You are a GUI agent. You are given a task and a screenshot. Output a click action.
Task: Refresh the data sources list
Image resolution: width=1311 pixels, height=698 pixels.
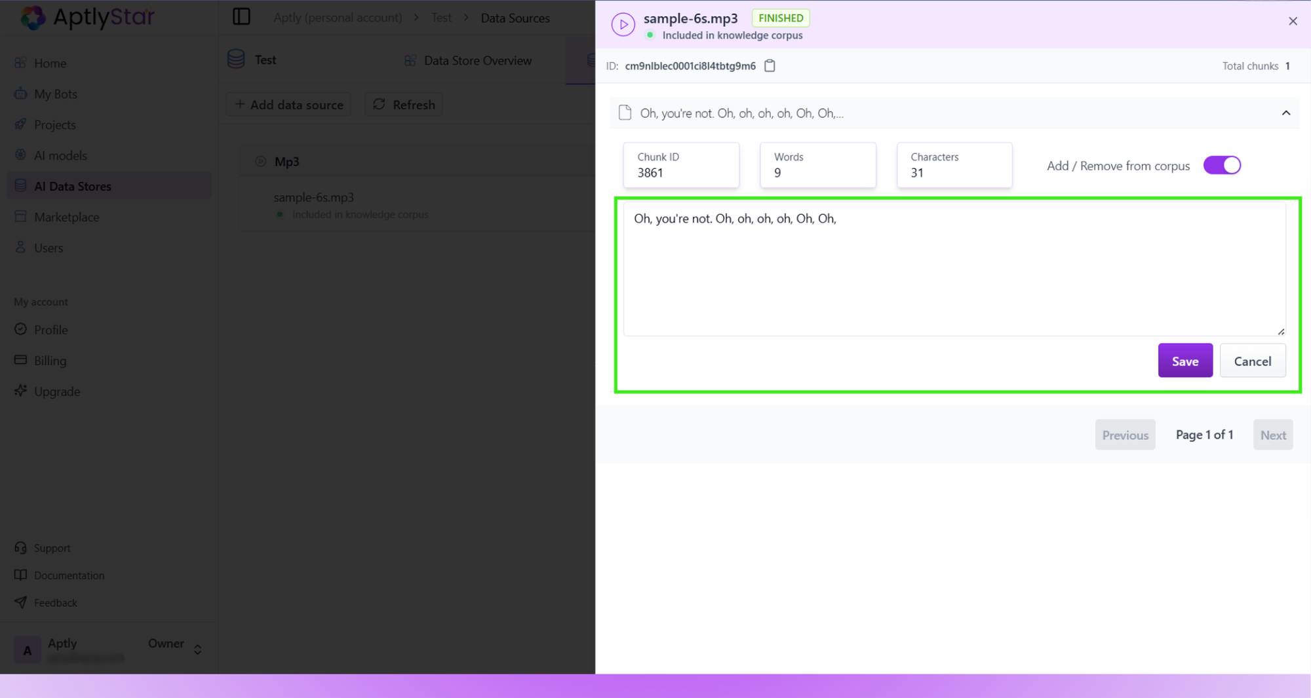pyautogui.click(x=404, y=105)
